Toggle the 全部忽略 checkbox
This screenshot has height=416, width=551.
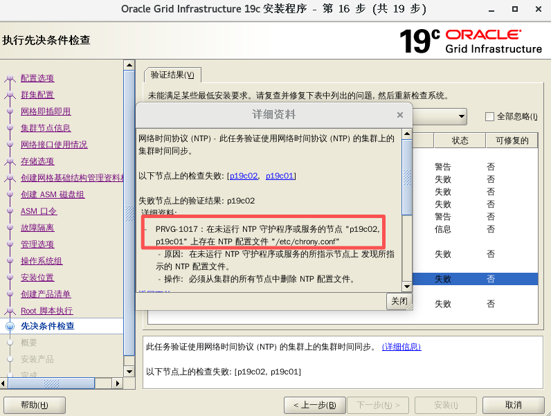click(x=489, y=116)
